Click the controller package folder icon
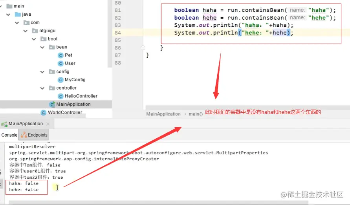 [x=52, y=88]
